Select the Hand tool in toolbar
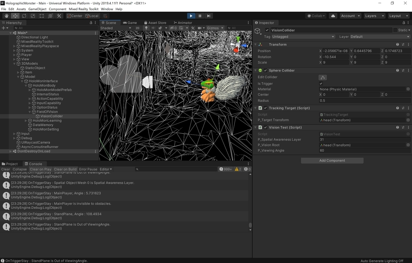This screenshot has height=263, width=412. click(x=7, y=16)
